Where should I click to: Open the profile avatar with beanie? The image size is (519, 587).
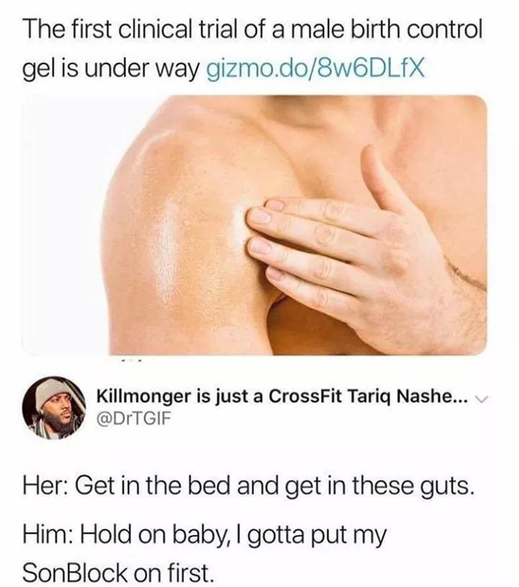coord(54,407)
